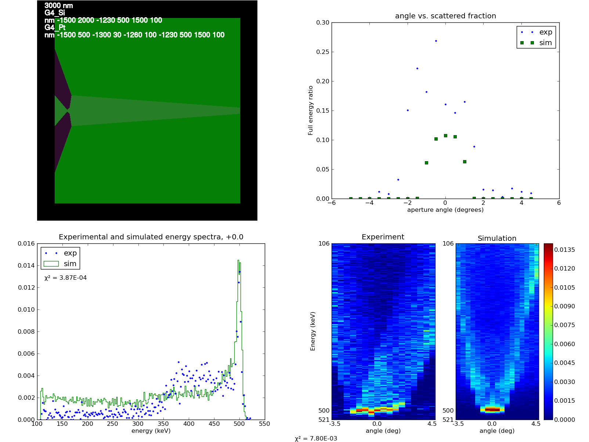Click the 'energy (keV)' x-axis label
589x442 pixels.
[151, 431]
